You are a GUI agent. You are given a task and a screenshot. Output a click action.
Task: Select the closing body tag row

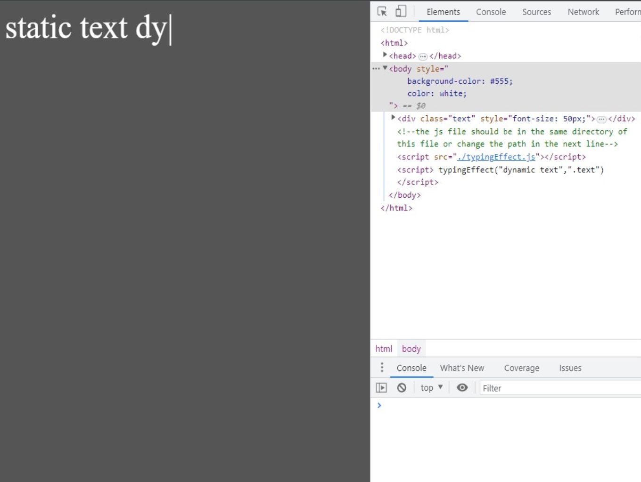pyautogui.click(x=404, y=195)
